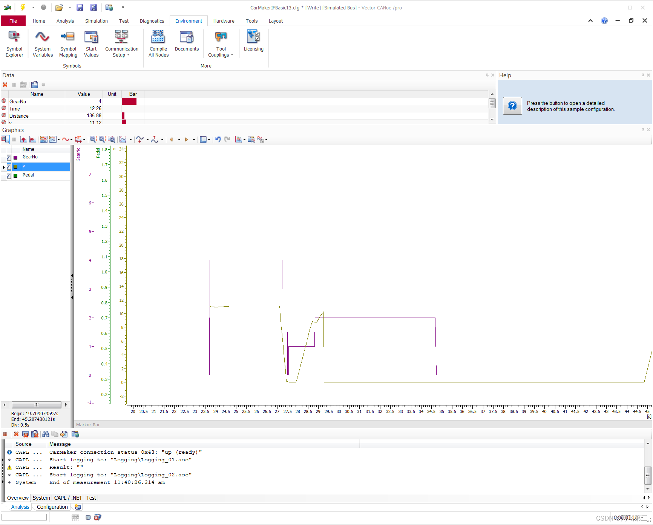Open Graphics layout dropdown arrow
The width and height of the screenshot is (653, 525).
point(209,140)
